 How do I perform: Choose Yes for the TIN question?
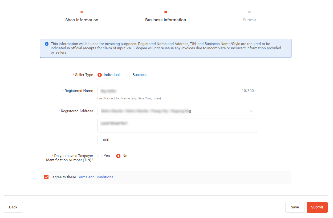coord(99,156)
